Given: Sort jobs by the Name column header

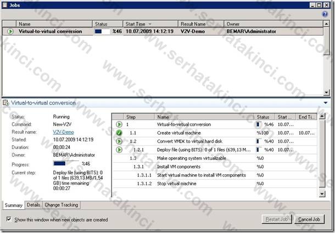Looking at the screenshot, I should [x=54, y=24].
